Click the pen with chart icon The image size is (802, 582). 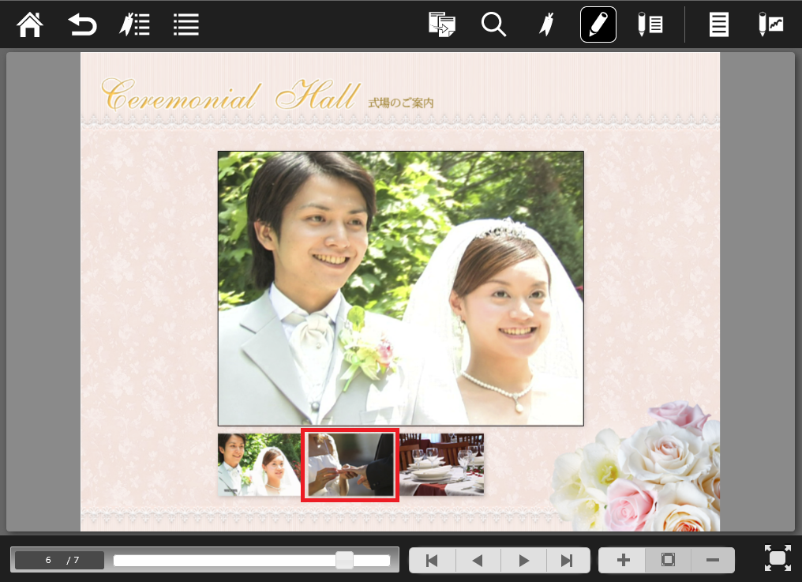(770, 24)
